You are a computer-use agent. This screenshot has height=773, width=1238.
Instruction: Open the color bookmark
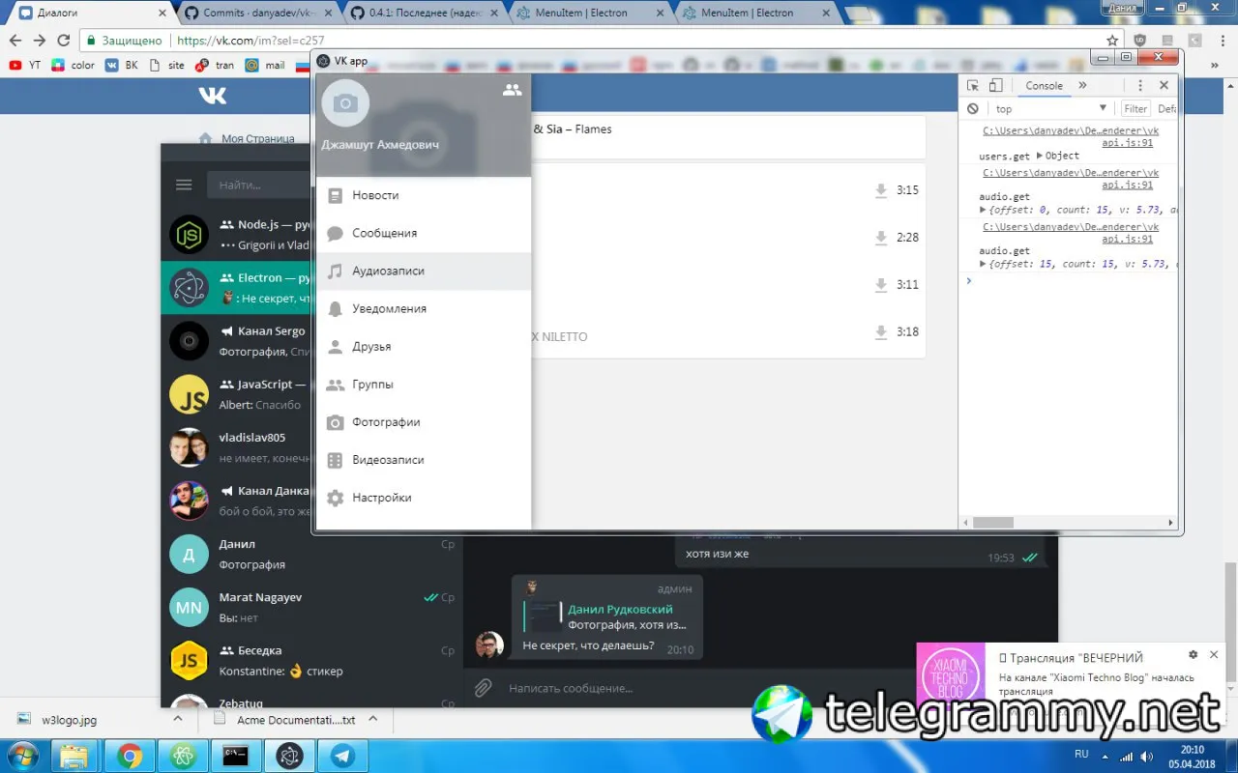(x=74, y=66)
